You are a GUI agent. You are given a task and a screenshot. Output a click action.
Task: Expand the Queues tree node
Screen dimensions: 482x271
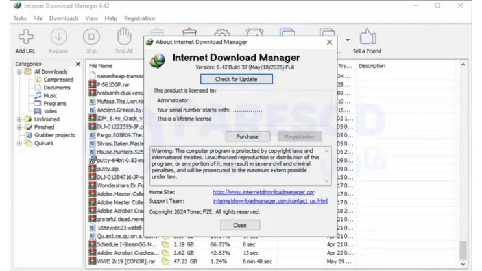coord(19,143)
